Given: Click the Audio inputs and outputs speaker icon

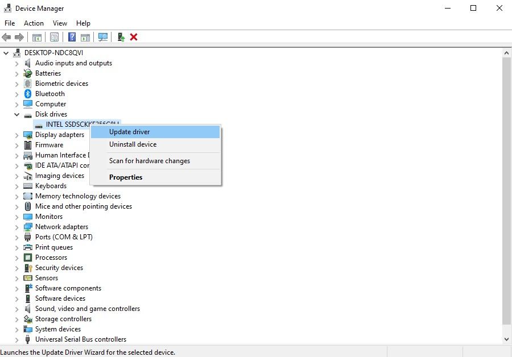Looking at the screenshot, I should pyautogui.click(x=28, y=63).
